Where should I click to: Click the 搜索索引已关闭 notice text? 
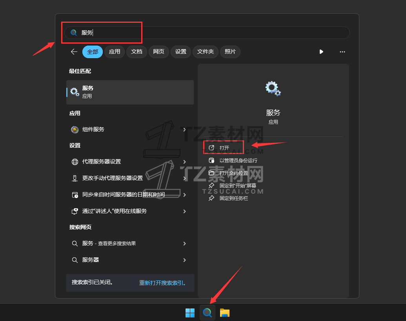click(92, 282)
